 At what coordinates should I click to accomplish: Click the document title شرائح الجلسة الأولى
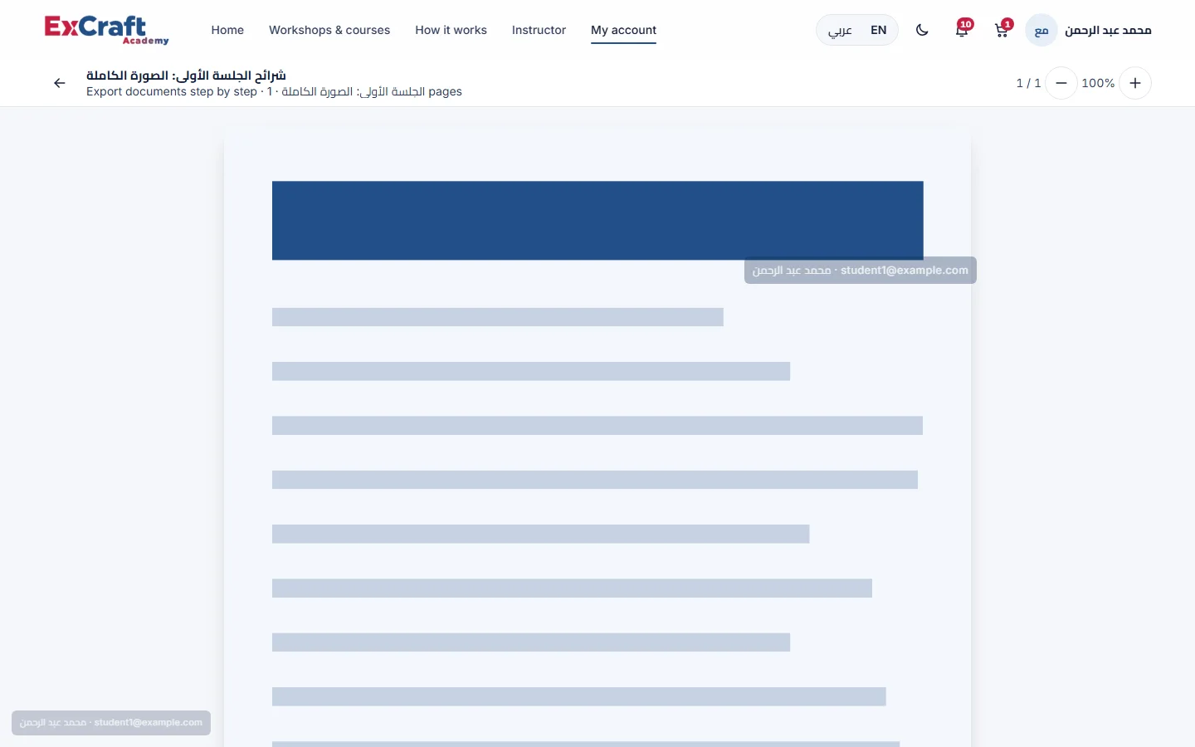186,76
